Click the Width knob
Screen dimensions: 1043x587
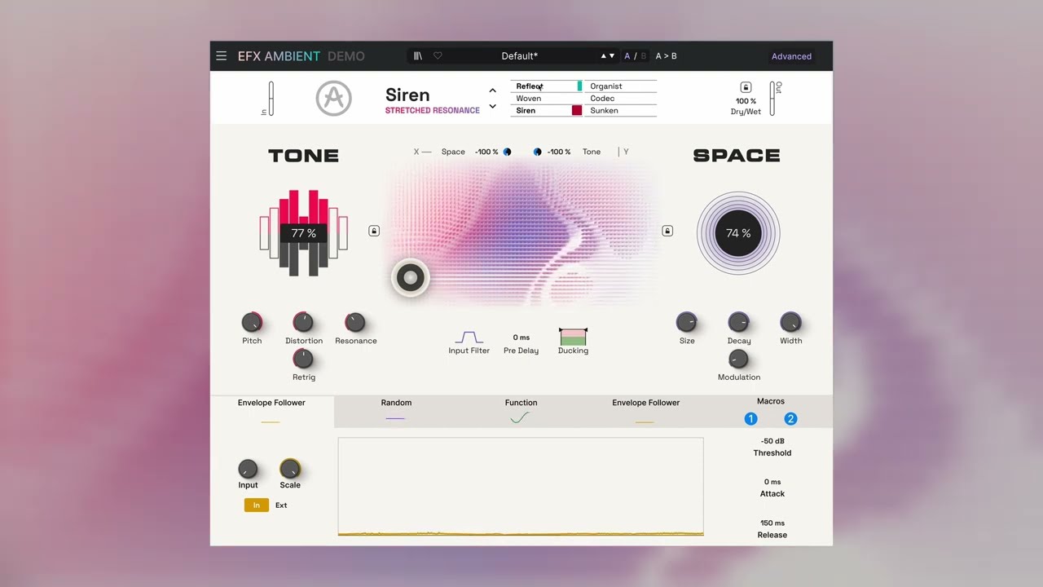click(x=790, y=323)
